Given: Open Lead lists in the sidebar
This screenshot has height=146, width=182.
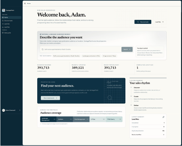Looking at the screenshot, I should point(11,24).
